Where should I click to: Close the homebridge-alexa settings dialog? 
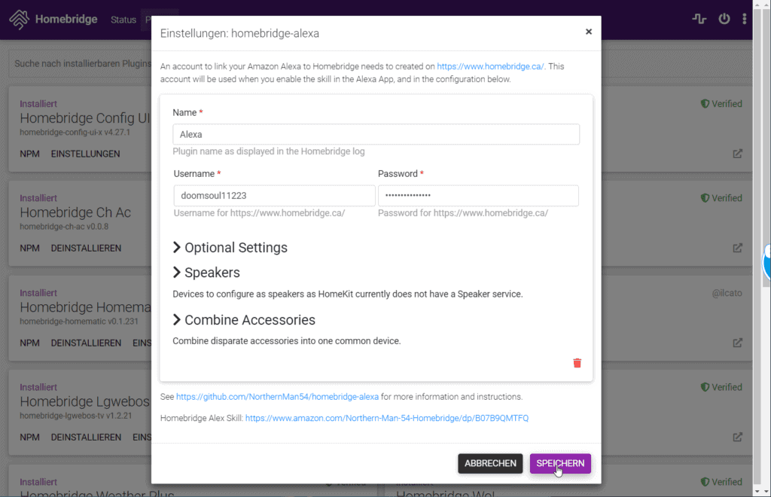click(x=589, y=32)
